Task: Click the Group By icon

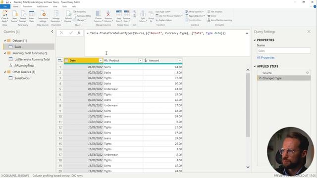Action: point(151,14)
